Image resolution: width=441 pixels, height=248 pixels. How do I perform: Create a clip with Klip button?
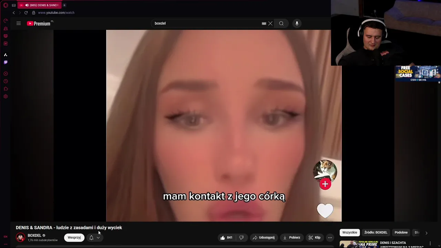coord(315,238)
